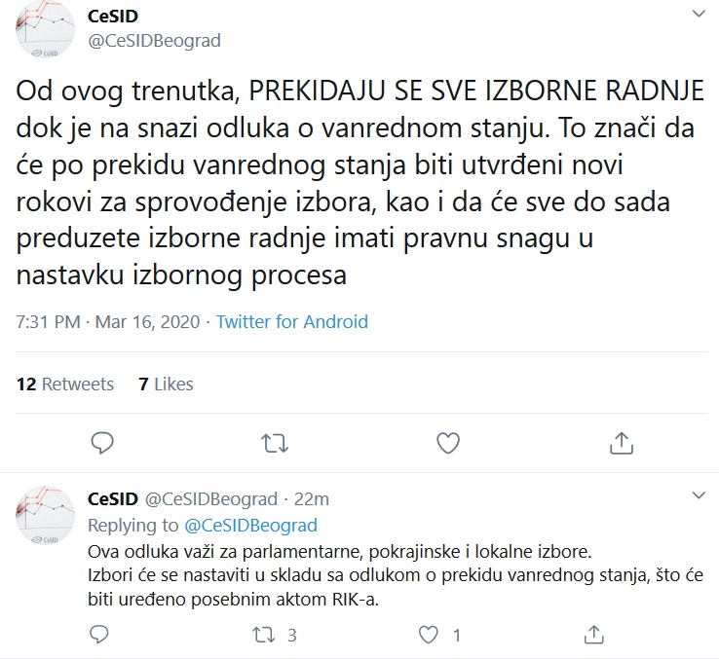719x659 pixels.
Task: Open the @CeSIDBeograd mention in reply
Action: coord(250,525)
